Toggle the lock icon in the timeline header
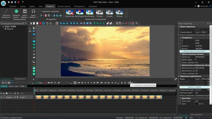 4,93
